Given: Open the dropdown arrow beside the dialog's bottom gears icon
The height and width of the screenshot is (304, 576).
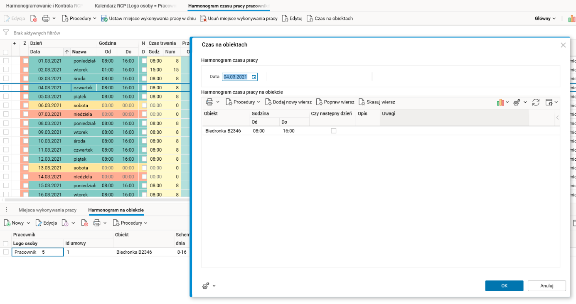Looking at the screenshot, I should click(214, 286).
